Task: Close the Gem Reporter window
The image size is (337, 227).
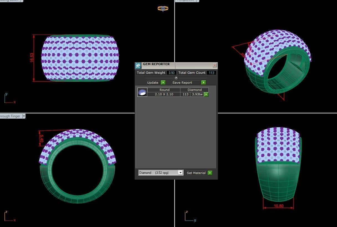Action: click(215, 65)
